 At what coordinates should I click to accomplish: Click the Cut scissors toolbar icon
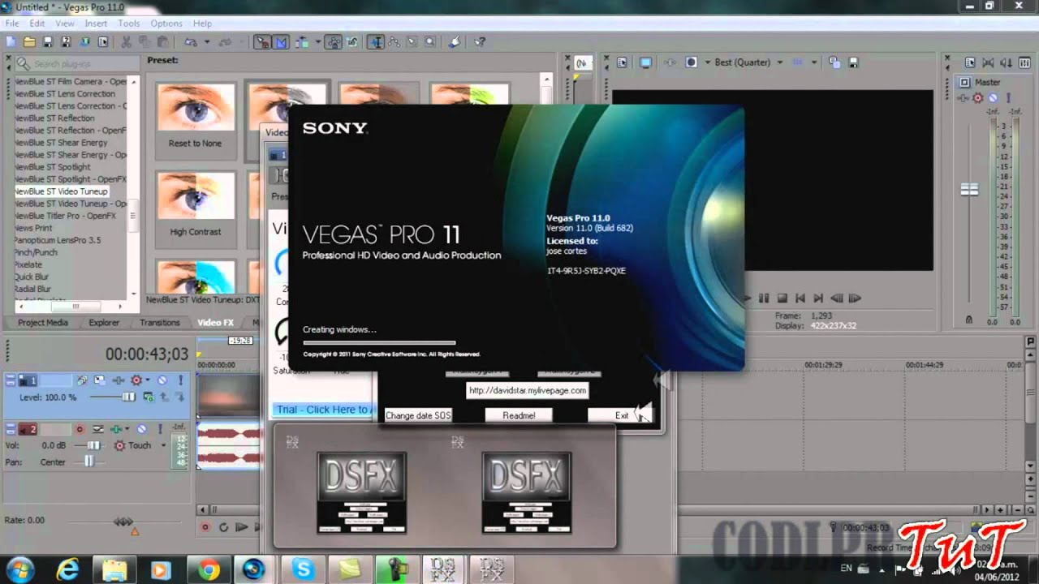[127, 42]
